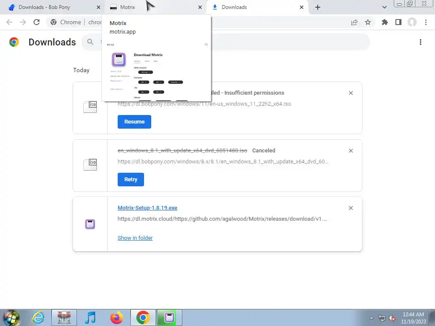Viewport: 435px width, 326px height.
Task: Click the Chrome taskbar button
Action: coord(143,318)
